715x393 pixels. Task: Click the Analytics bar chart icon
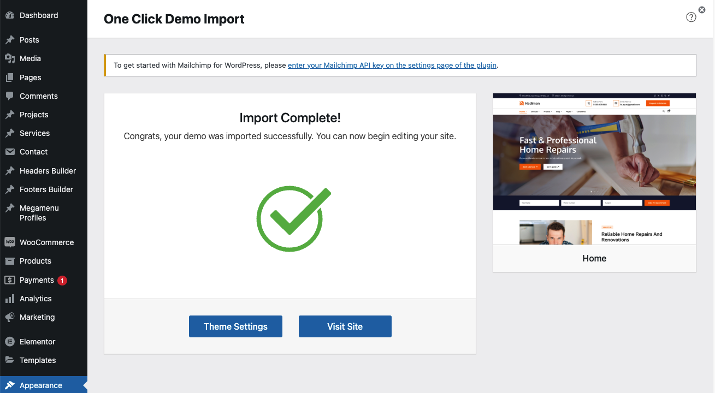10,299
